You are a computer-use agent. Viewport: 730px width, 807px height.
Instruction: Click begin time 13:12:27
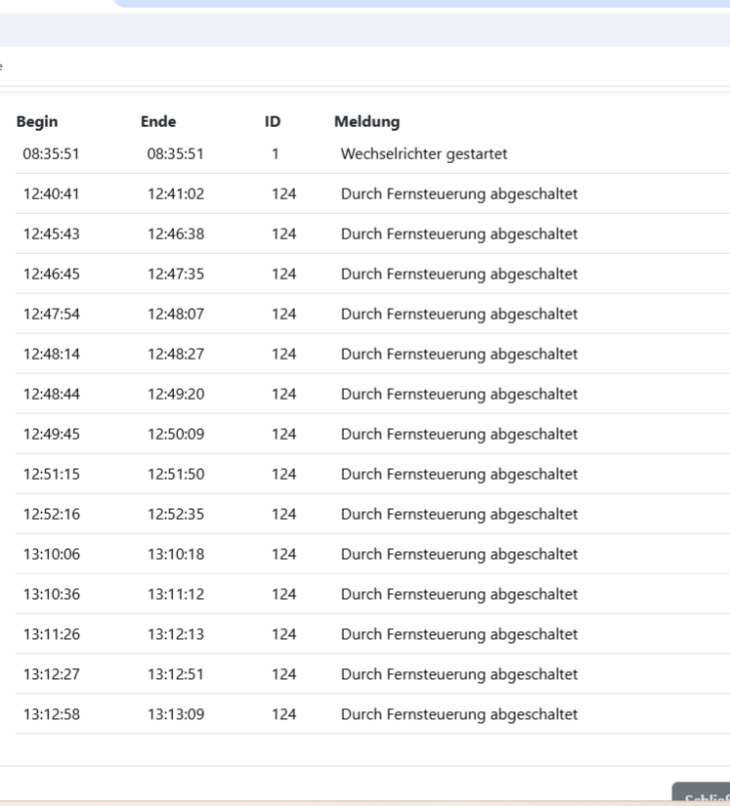coord(52,674)
